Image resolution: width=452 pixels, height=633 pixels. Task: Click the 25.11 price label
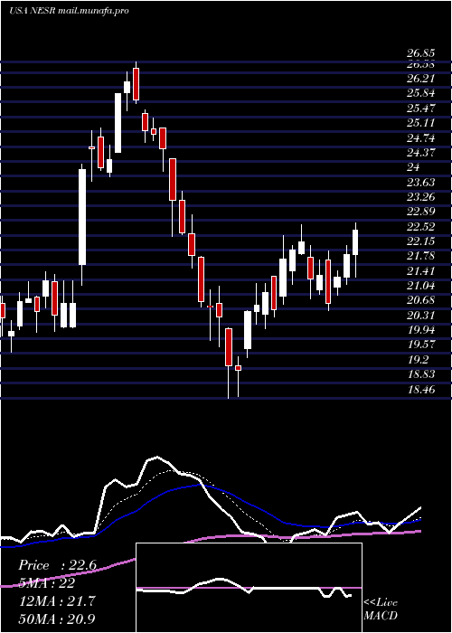pyautogui.click(x=420, y=123)
